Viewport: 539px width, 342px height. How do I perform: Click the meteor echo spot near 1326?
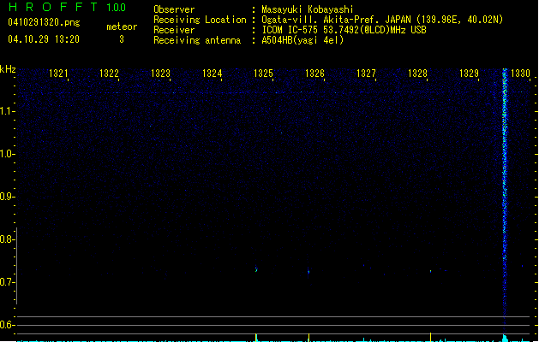coord(308,272)
